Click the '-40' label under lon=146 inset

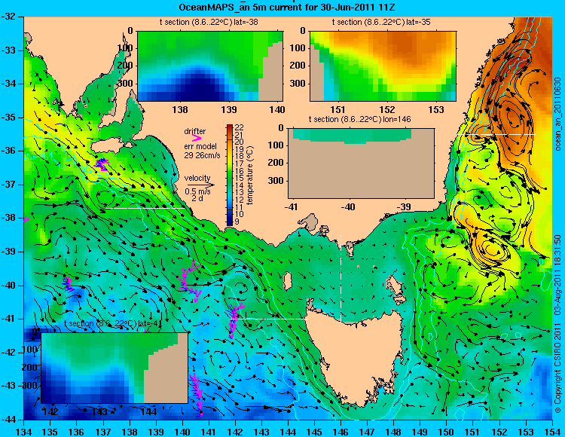tap(348, 207)
